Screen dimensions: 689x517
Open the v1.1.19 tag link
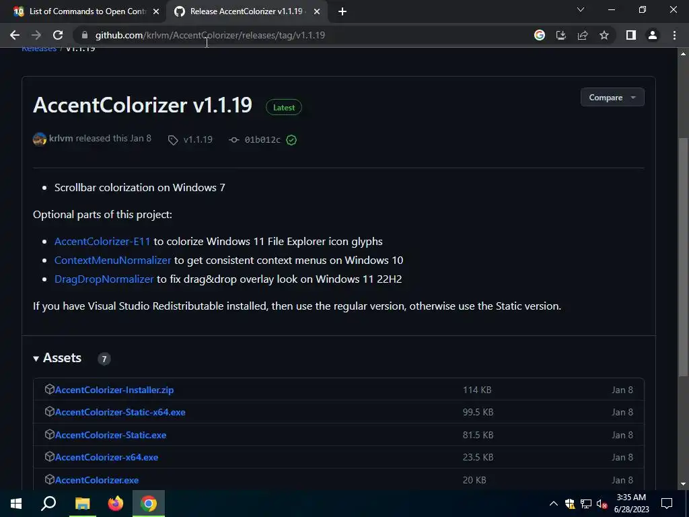198,139
